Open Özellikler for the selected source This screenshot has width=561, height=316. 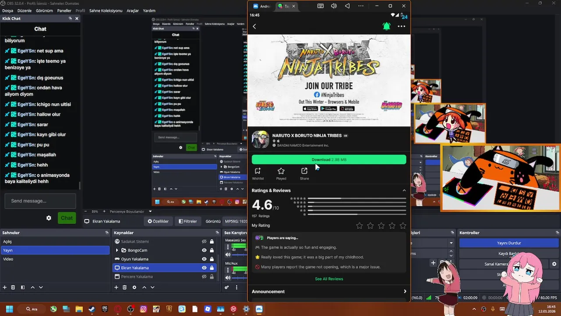click(158, 221)
